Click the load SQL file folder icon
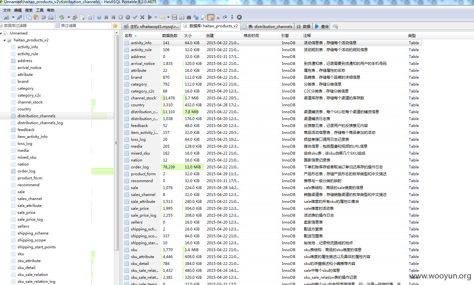 162,17
